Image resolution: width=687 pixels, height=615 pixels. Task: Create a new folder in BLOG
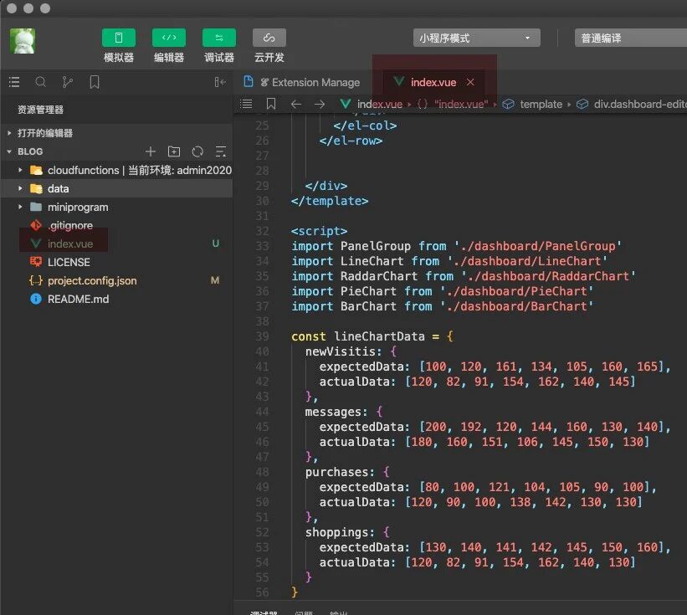(x=174, y=151)
